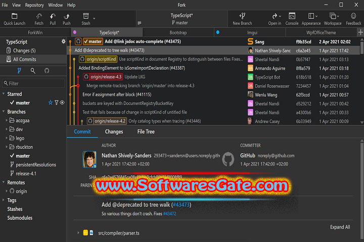Click the GitHub icon in the sidebar
Viewport: 364px width, 242px height.
(x=47, y=71)
